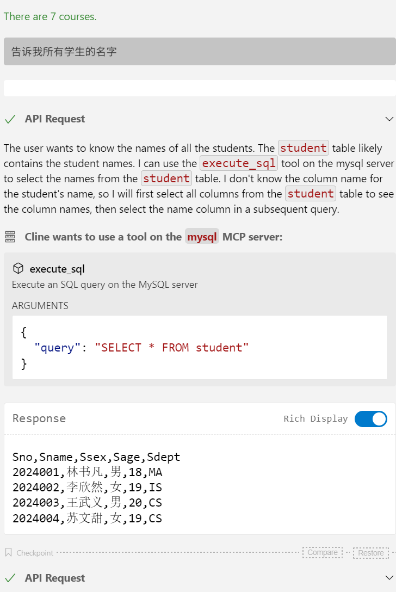
Task: Expand the first API Request chevron
Action: [389, 119]
